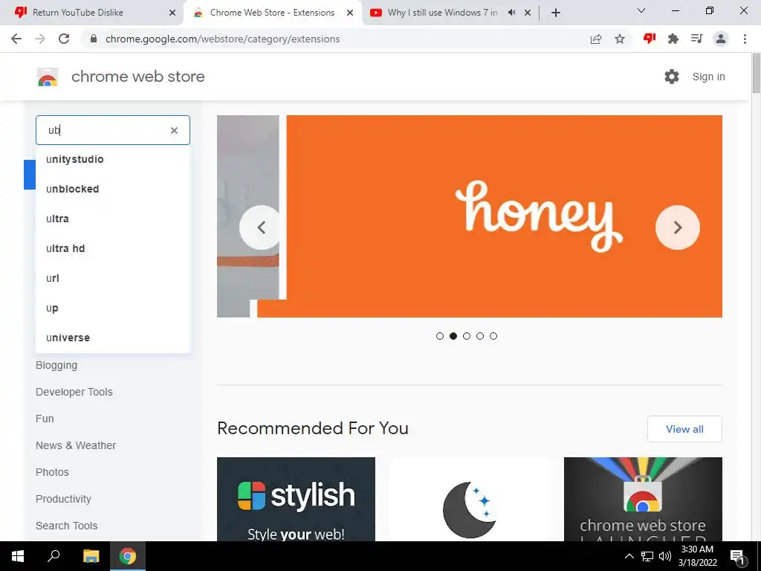
Task: Open the Developer Tools category
Action: (x=74, y=392)
